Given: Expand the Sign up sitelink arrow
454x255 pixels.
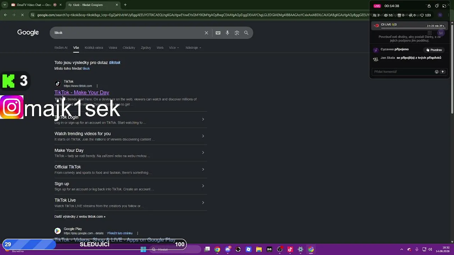Looking at the screenshot, I should click(x=203, y=186).
